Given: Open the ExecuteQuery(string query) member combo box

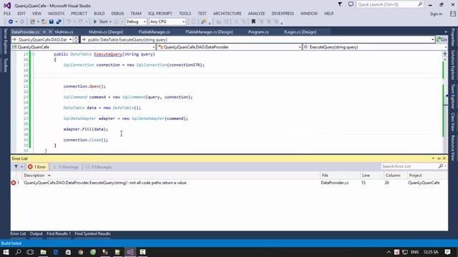Looking at the screenshot, I should (x=375, y=47).
